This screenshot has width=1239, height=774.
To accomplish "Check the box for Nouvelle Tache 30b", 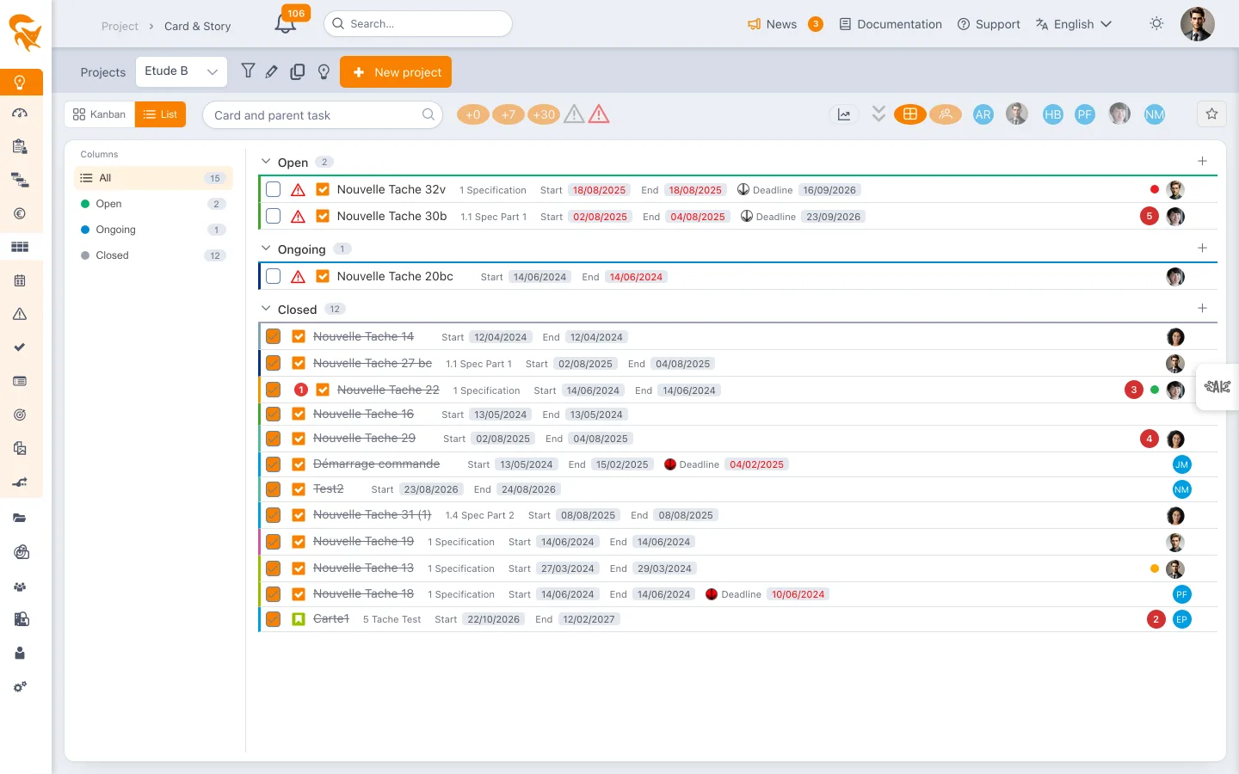I will [274, 216].
